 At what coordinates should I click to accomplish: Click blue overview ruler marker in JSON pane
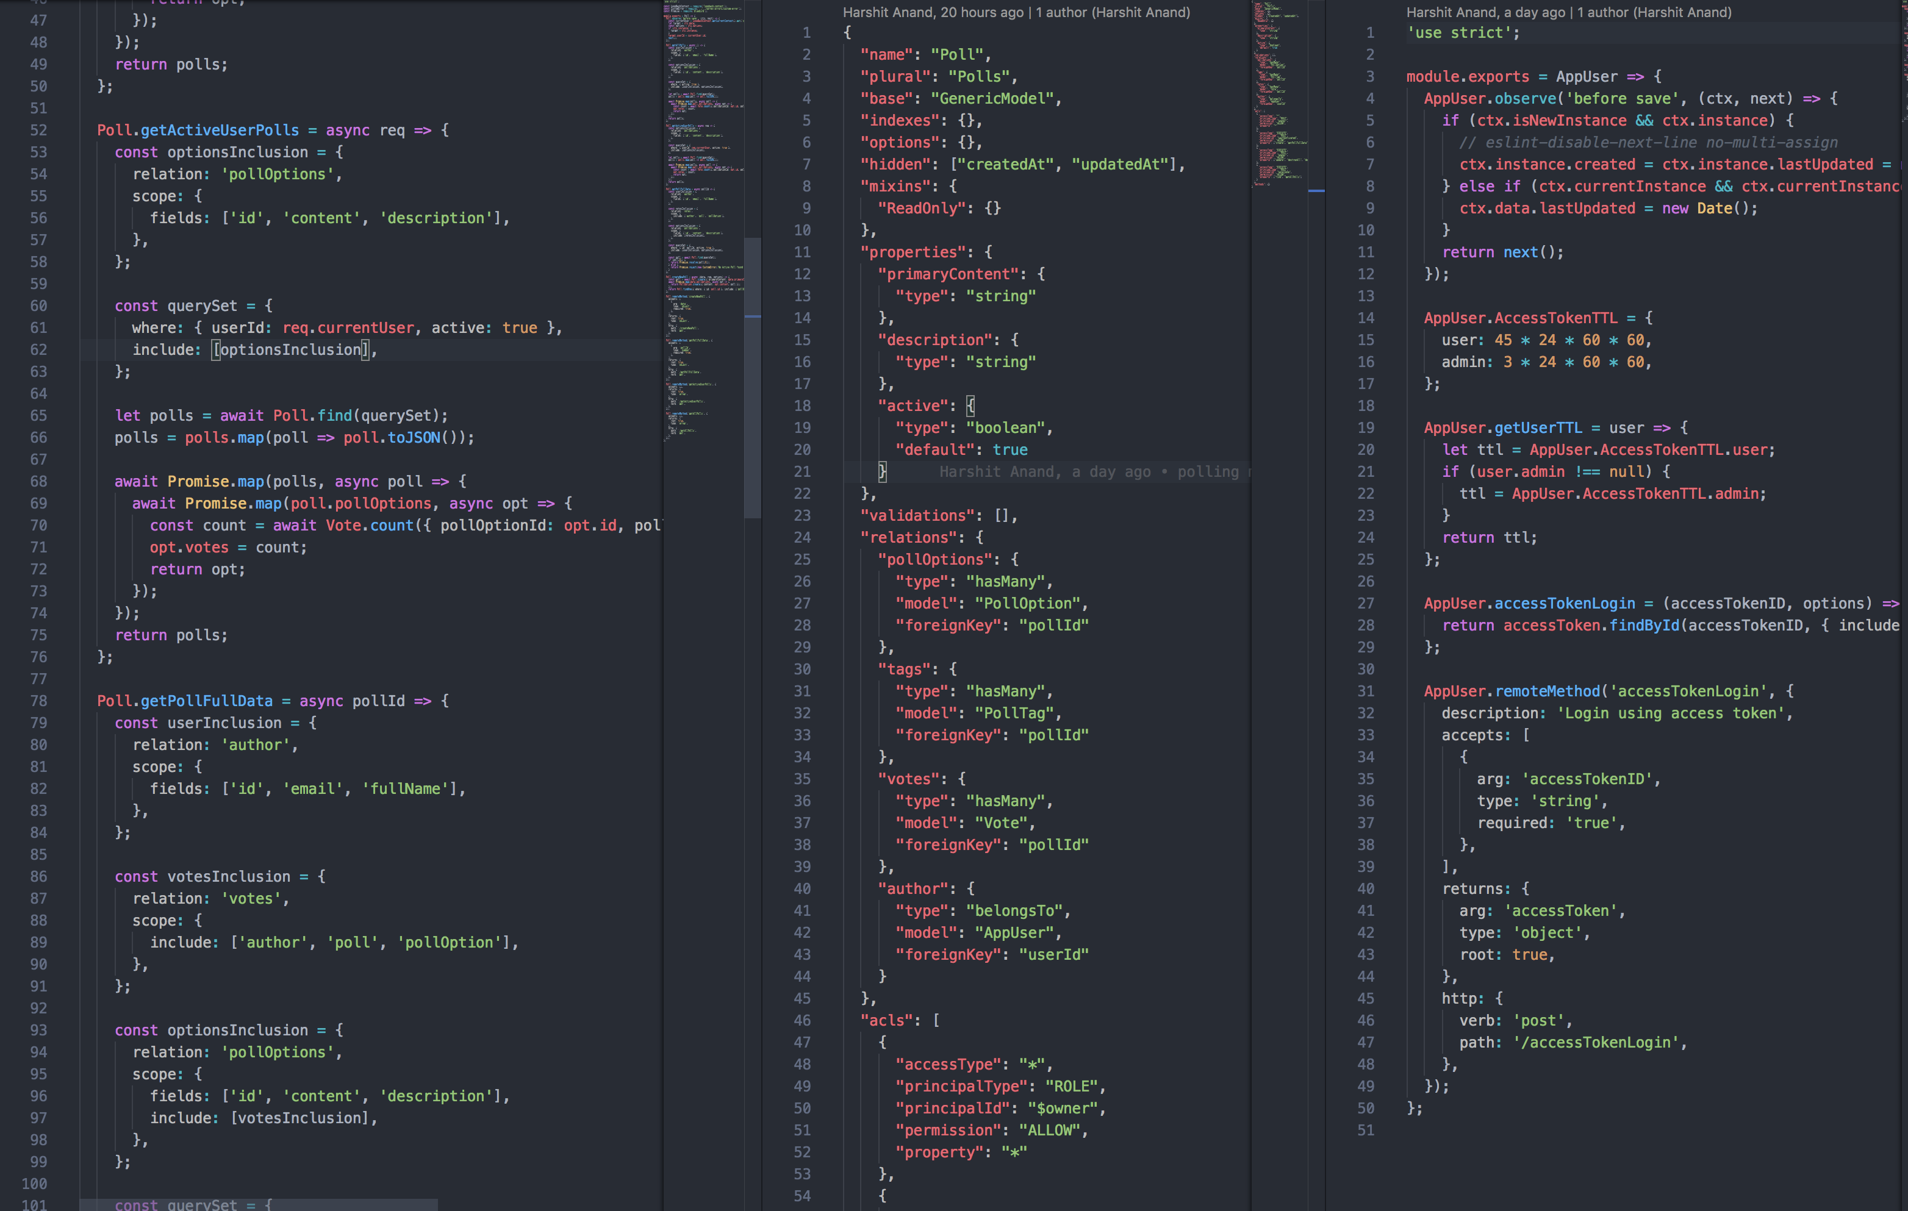coord(1316,191)
